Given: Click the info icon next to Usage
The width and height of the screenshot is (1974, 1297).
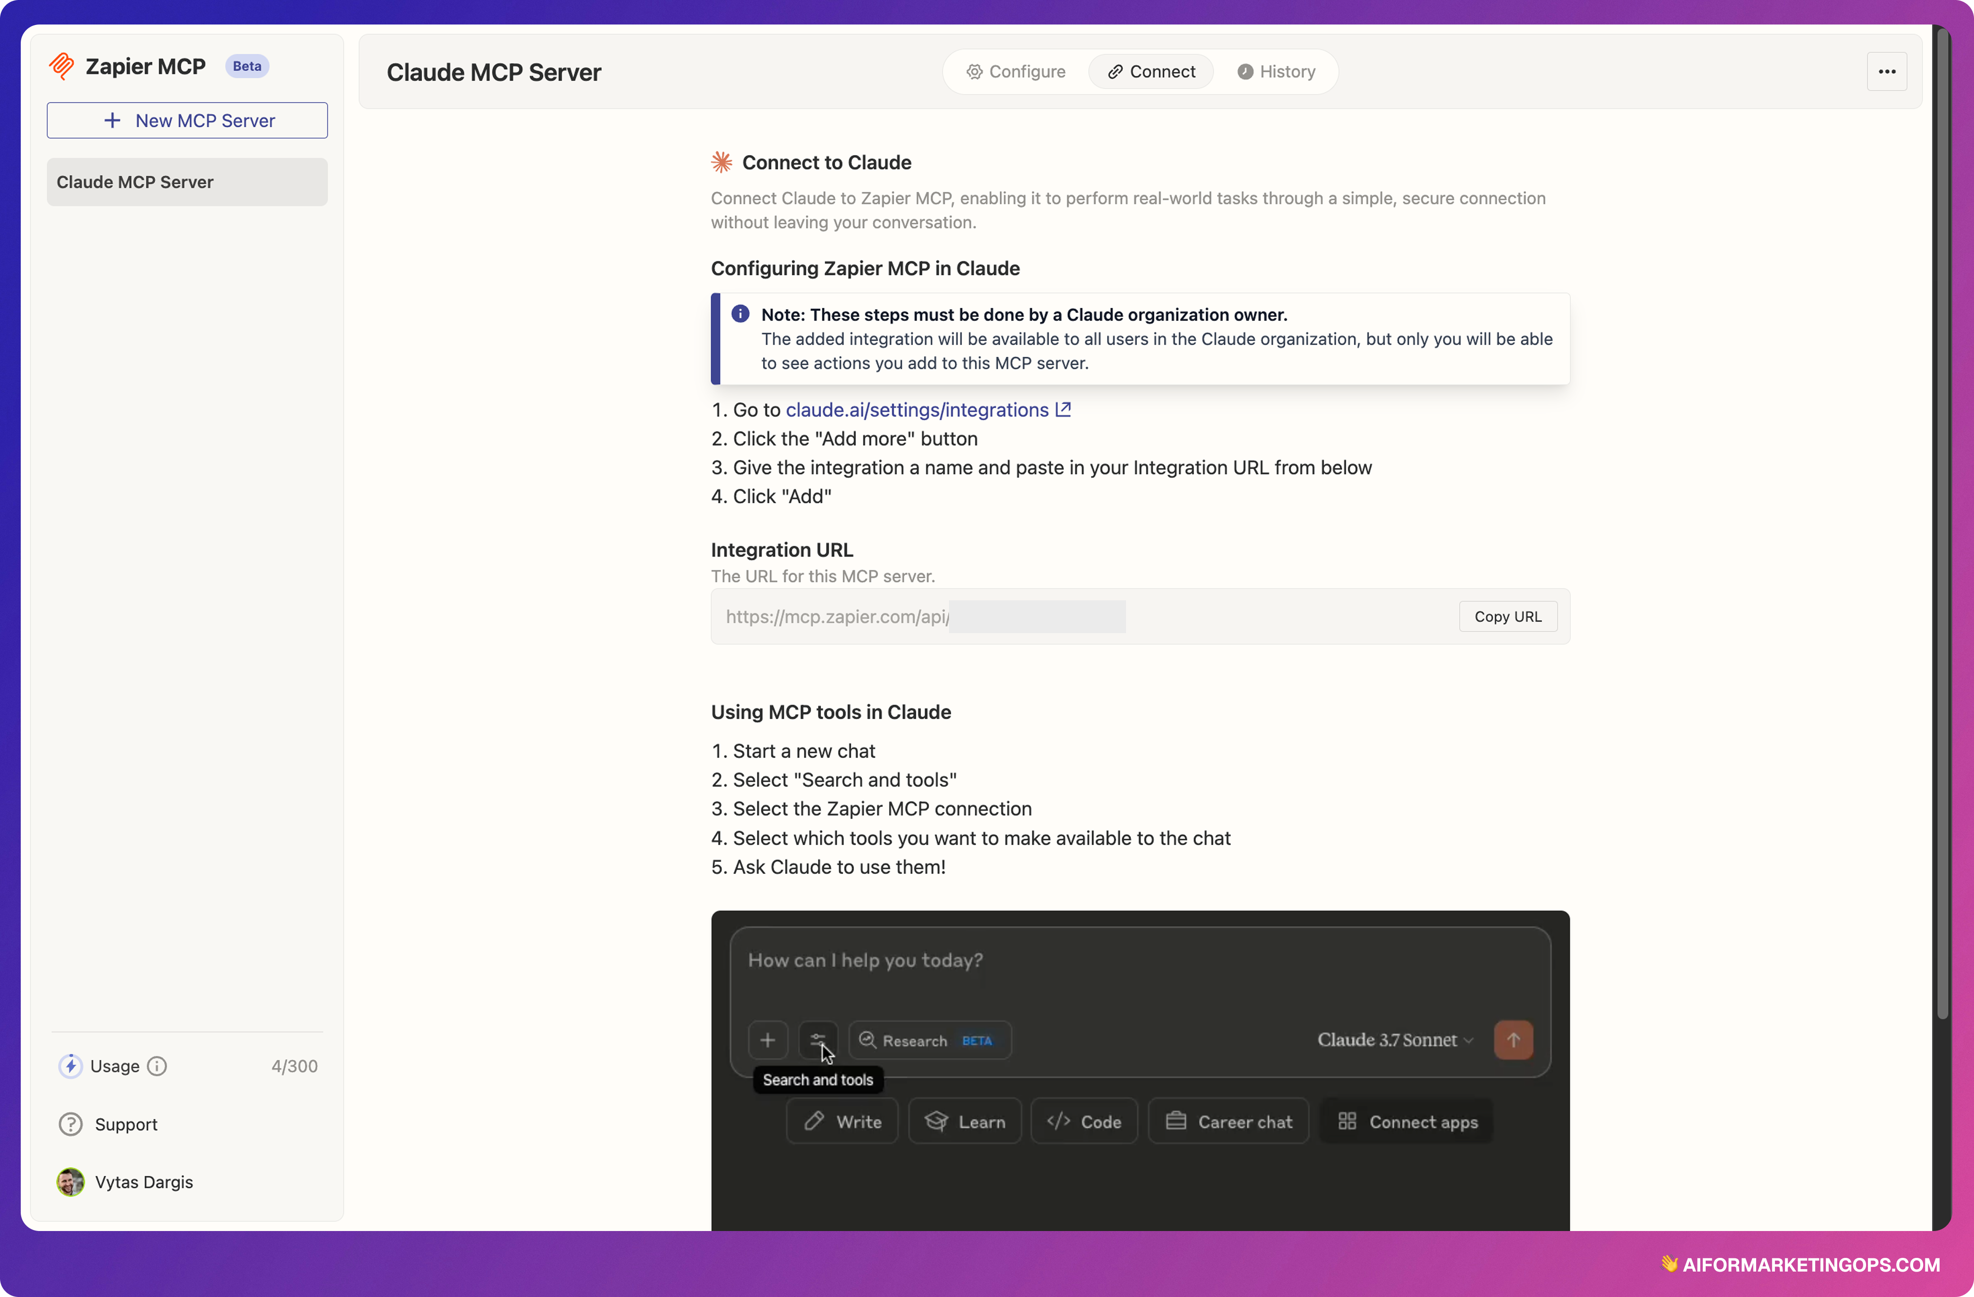Looking at the screenshot, I should tap(157, 1067).
